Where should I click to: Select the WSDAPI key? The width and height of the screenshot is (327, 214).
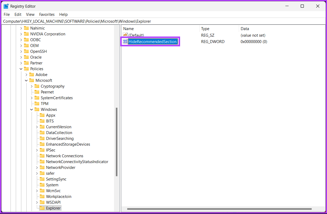[53, 202]
